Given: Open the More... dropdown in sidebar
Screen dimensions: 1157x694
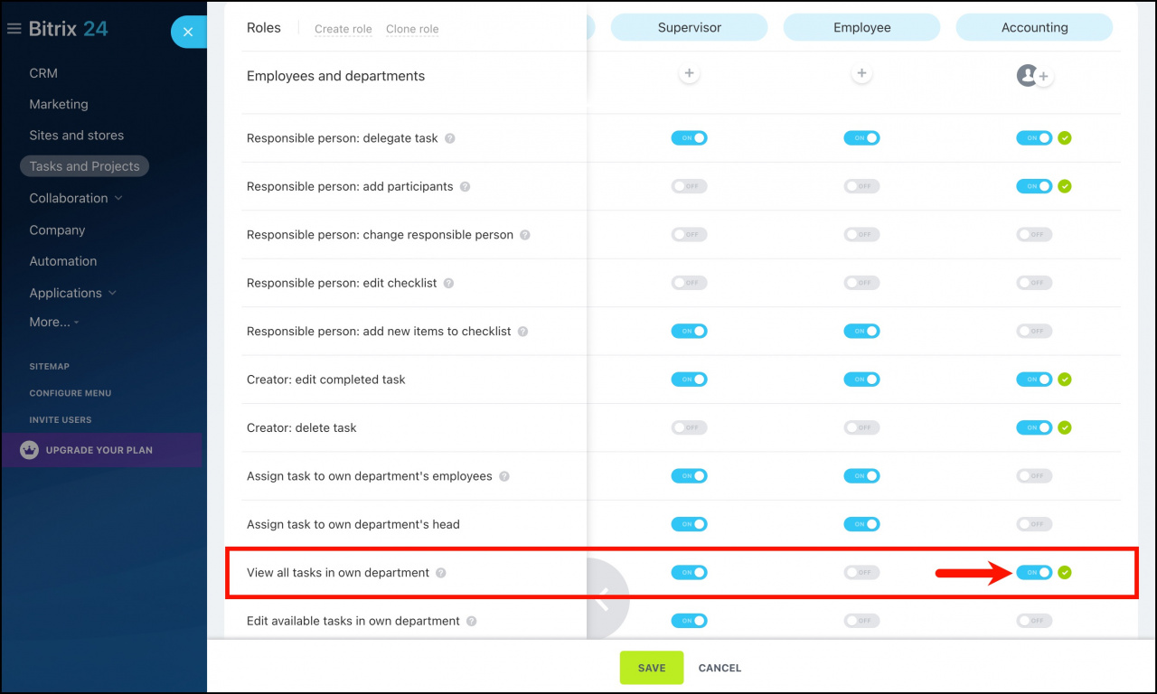Looking at the screenshot, I should [54, 322].
